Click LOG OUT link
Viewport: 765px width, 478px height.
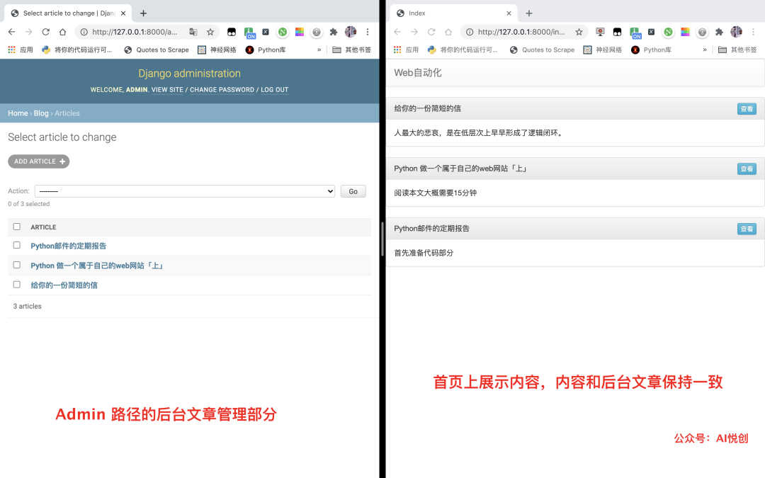tap(275, 90)
